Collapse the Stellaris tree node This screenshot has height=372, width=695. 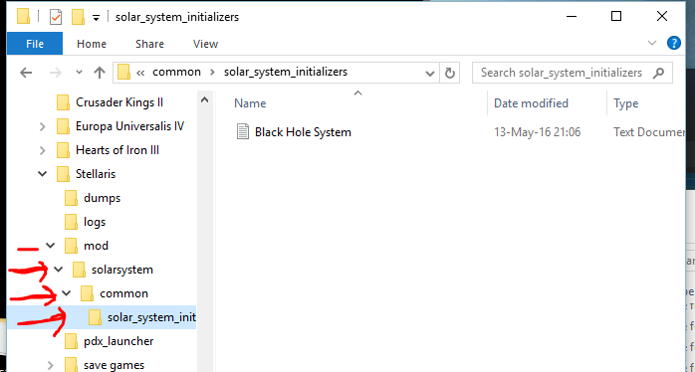pos(43,174)
